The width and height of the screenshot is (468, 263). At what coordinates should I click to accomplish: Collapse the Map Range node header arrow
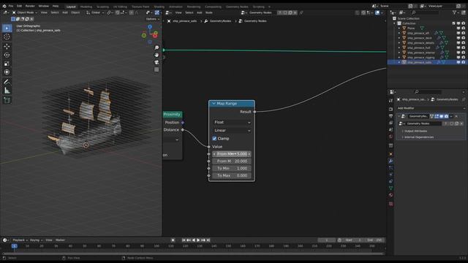pos(214,104)
